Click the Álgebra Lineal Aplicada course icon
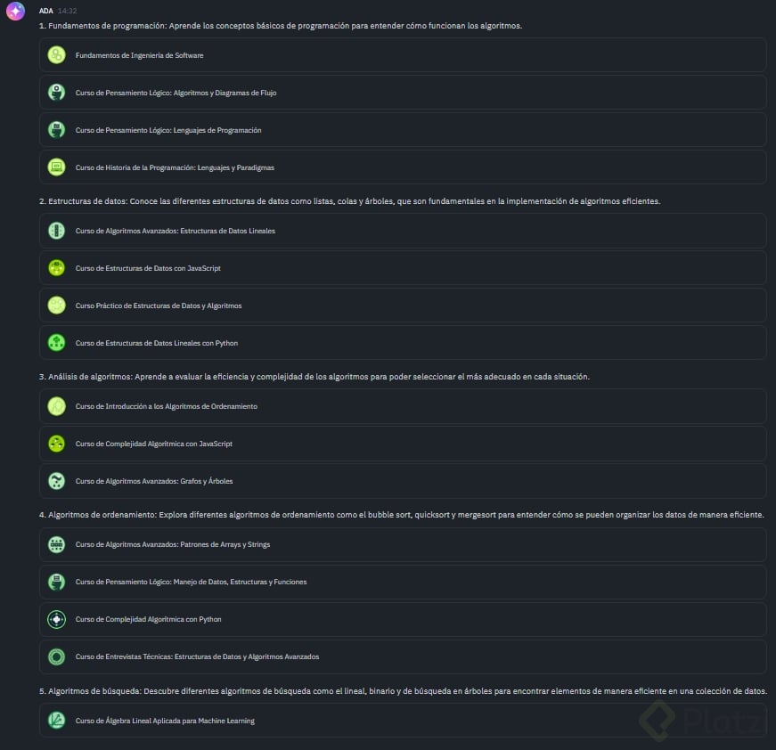The height and width of the screenshot is (750, 776). [57, 721]
